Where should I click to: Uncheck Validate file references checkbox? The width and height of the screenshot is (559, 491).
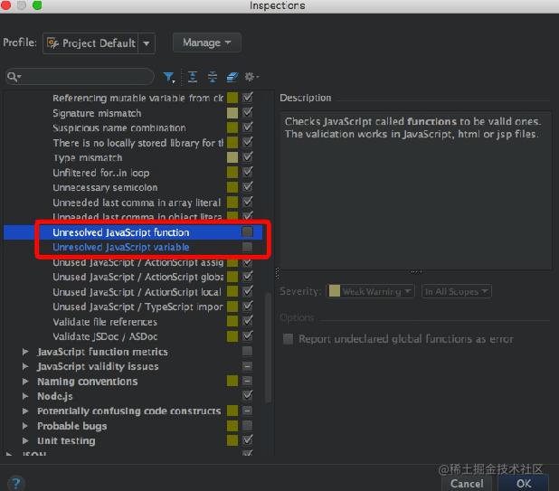click(x=248, y=321)
